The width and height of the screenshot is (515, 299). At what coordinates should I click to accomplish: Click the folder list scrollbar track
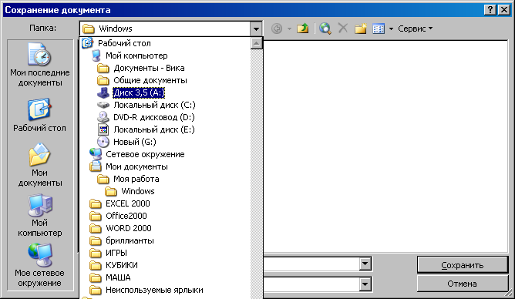pos(256,174)
